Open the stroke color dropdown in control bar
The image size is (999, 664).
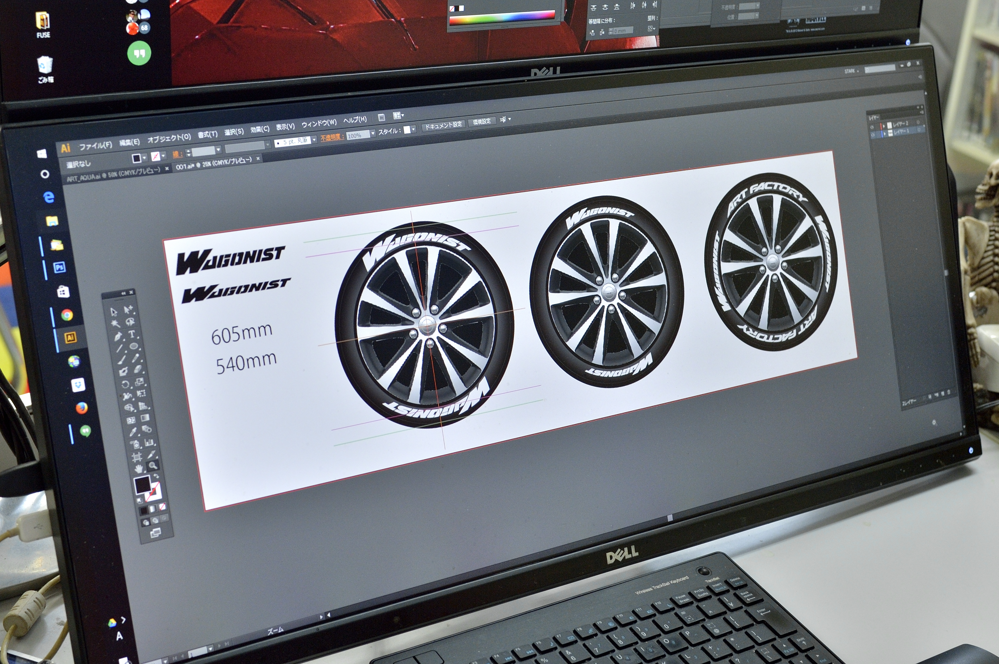pos(164,156)
